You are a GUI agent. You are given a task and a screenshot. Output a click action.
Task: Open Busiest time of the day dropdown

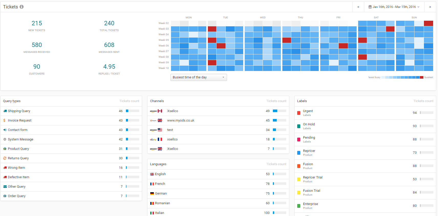[x=199, y=77]
